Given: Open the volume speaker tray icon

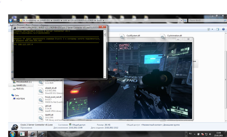Looking at the screenshot, I should coord(210,134).
